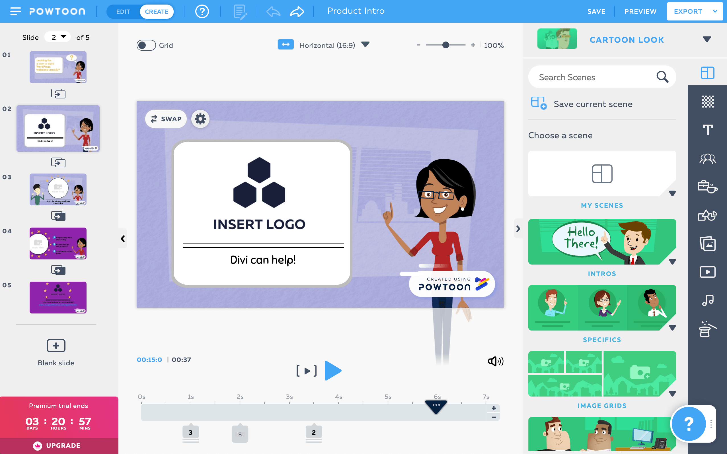This screenshot has height=454, width=727.
Task: Expand the Intros scene category
Action: pos(672,261)
